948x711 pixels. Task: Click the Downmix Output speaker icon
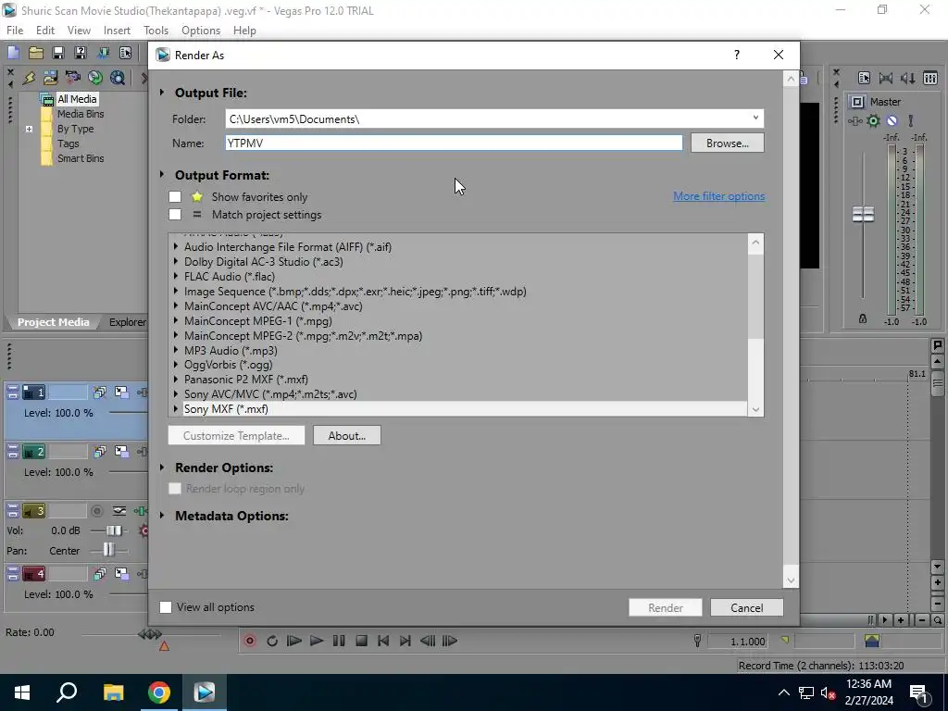pos(886,78)
